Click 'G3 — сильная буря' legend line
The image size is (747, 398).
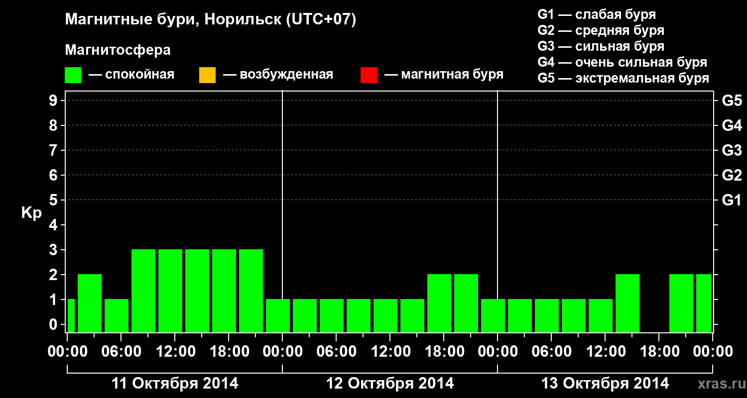[x=601, y=46]
